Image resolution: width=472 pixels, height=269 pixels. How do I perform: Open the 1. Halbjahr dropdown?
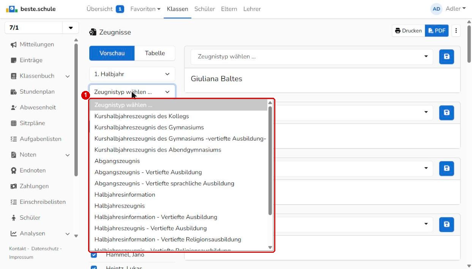pos(132,74)
